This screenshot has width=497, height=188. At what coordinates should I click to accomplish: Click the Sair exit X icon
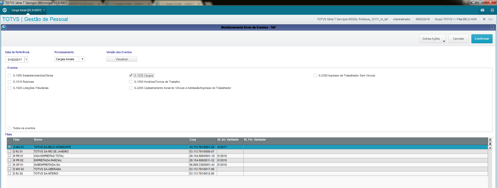484,19
